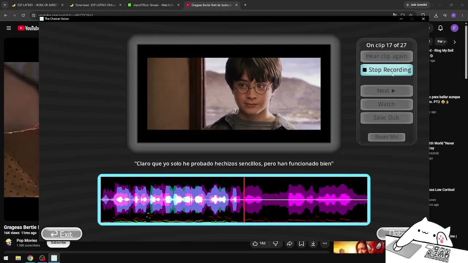The image size is (468, 263).
Task: Stop the recording in The Choicer Voicer
Action: (x=386, y=70)
